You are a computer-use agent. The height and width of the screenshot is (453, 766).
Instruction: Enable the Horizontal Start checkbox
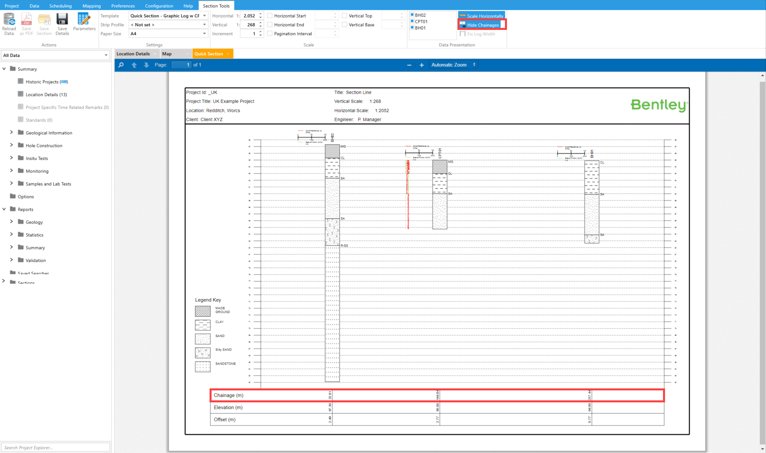[x=270, y=16]
